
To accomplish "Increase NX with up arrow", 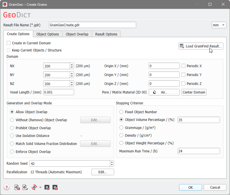I will pyautogui.click(x=72, y=65).
